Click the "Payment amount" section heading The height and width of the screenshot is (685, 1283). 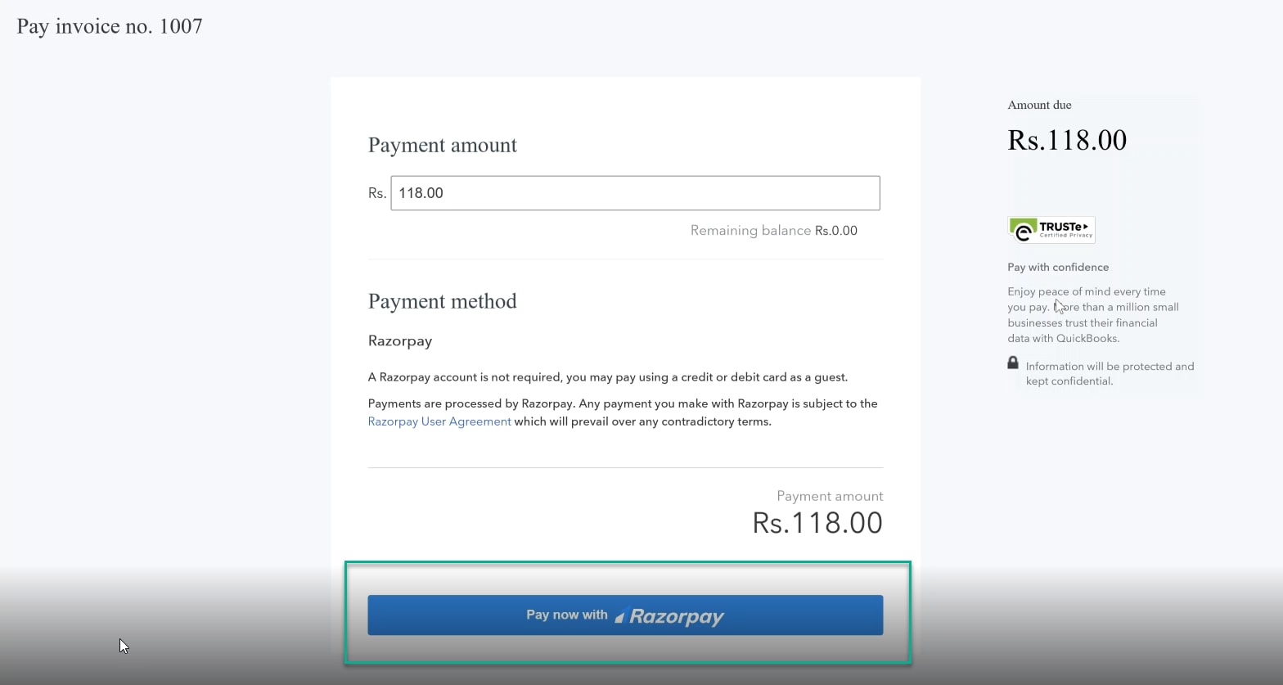(442, 145)
